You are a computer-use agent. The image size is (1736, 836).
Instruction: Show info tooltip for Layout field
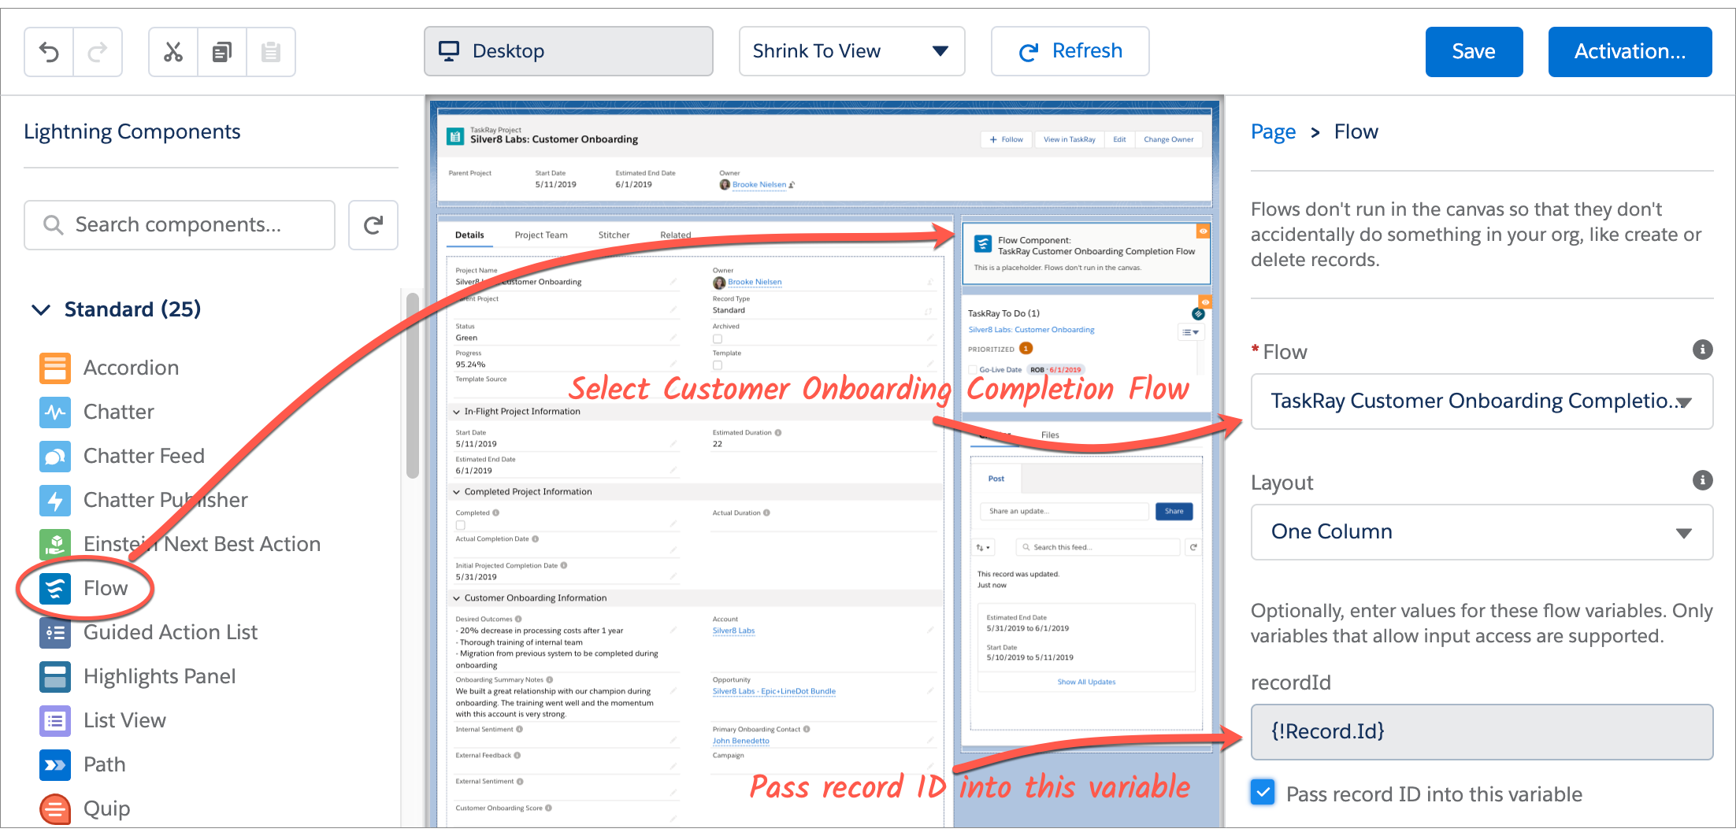pyautogui.click(x=1702, y=480)
